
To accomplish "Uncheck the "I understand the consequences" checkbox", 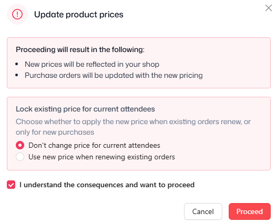I will point(11,185).
